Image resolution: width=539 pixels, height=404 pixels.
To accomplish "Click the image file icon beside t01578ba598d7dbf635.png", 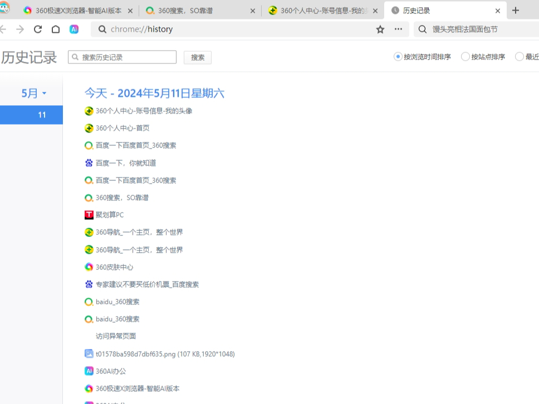I will [89, 353].
